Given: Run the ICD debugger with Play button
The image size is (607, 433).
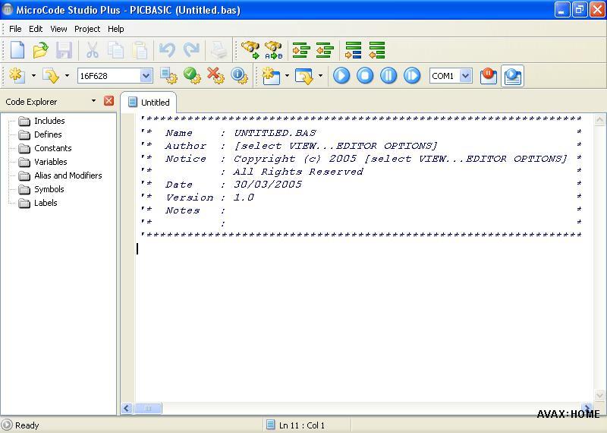Looking at the screenshot, I should click(x=341, y=75).
